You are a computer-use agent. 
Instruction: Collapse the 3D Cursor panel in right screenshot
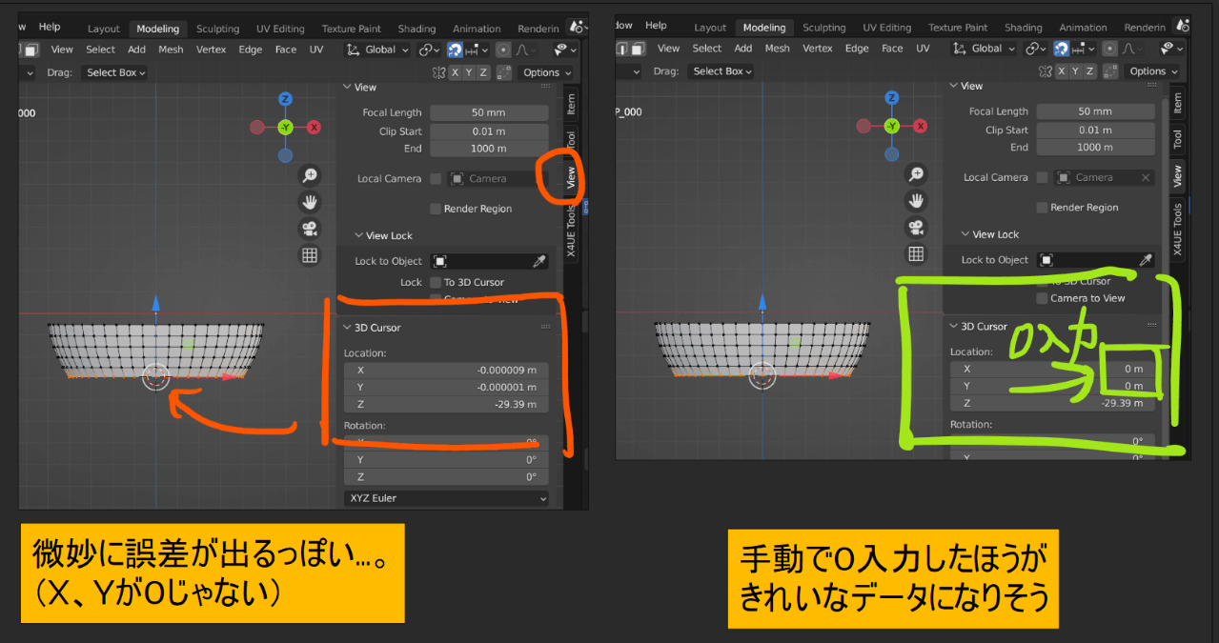click(954, 327)
